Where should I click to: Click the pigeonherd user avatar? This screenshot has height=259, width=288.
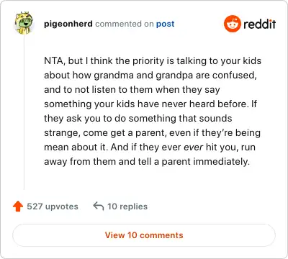pos(24,23)
